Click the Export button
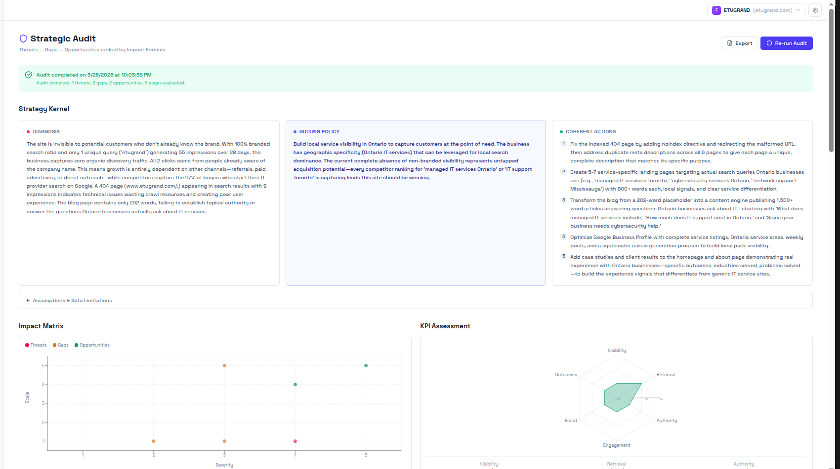Viewport: 840px width, 469px height. click(x=739, y=43)
